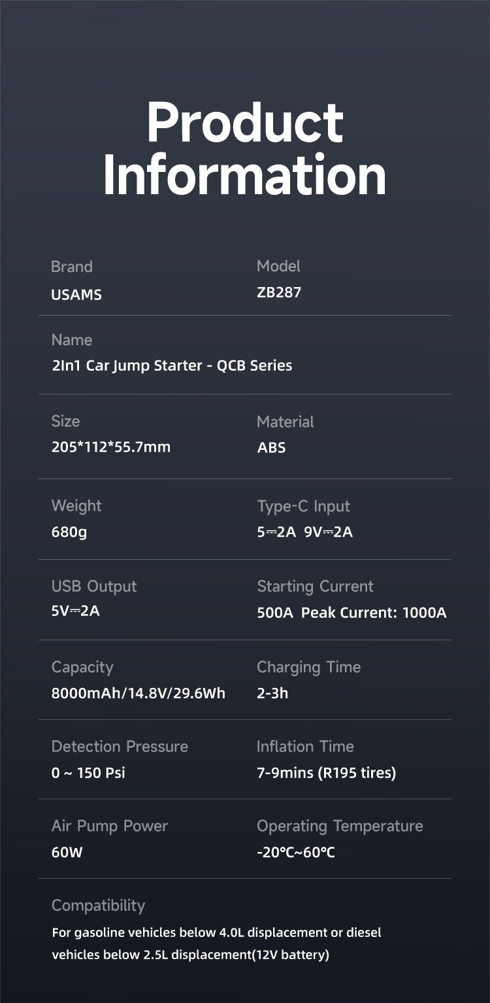The height and width of the screenshot is (1003, 490).
Task: Click the 8000mAh/14.8V/29.6Wh capacity value
Action: (x=138, y=693)
